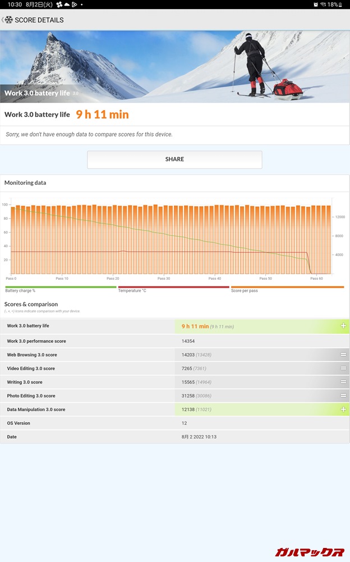Tap the alarm icon in status bar
350x562 pixels.
316,4
